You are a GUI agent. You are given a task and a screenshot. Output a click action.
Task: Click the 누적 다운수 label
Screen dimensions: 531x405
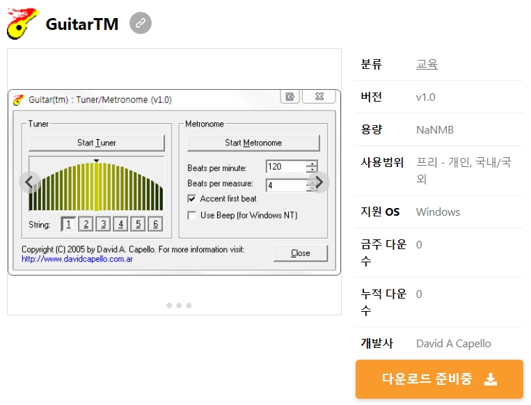pyautogui.click(x=383, y=302)
